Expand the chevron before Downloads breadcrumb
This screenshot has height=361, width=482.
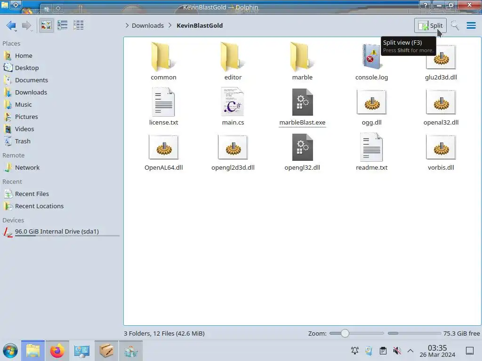tap(127, 25)
